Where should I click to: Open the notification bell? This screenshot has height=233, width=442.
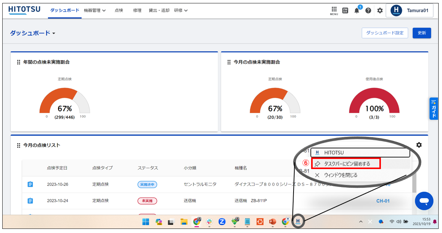[357, 11]
